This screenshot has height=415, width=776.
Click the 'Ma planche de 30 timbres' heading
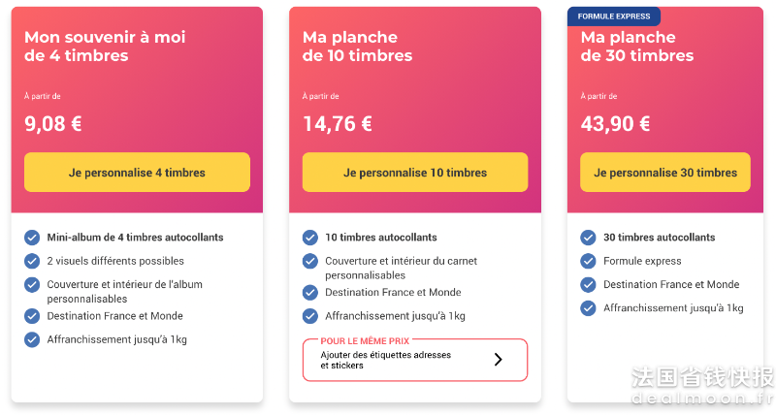[637, 46]
